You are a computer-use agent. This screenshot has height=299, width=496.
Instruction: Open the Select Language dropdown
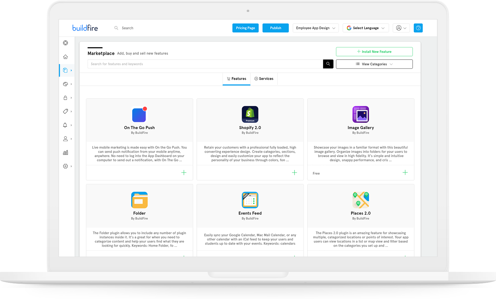coord(365,28)
